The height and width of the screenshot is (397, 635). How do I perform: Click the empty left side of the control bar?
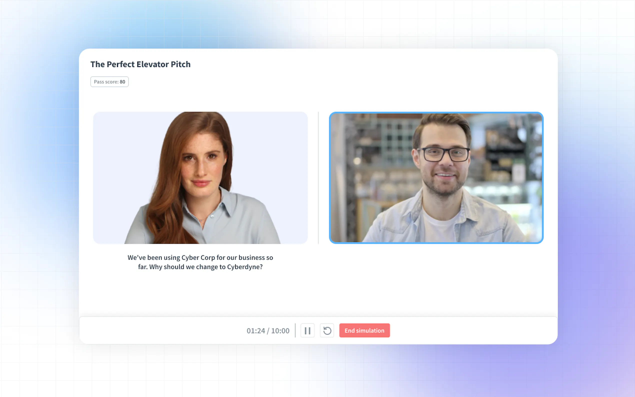[157, 330]
